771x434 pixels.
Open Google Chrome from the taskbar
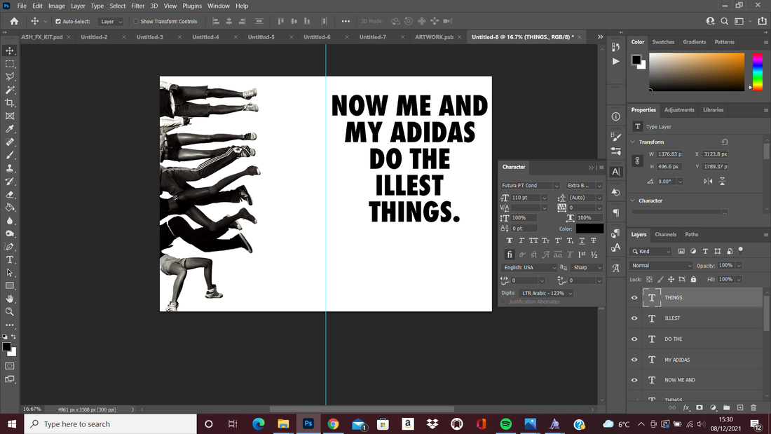click(333, 424)
